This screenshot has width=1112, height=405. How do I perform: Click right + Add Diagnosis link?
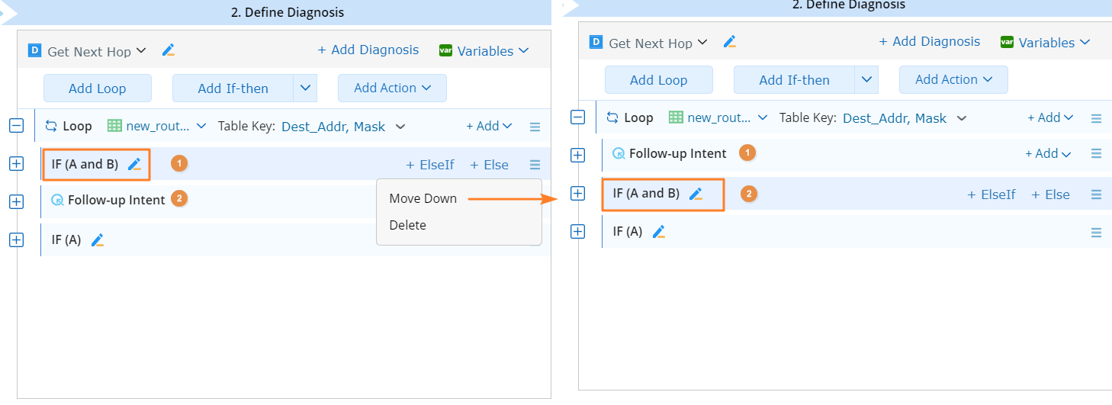click(x=930, y=41)
